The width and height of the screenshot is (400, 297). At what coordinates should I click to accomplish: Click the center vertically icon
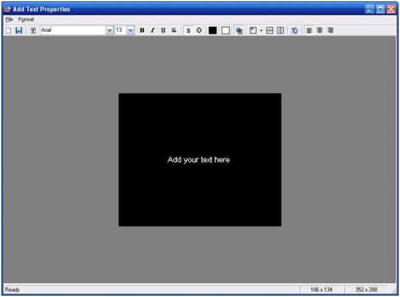coord(281,31)
